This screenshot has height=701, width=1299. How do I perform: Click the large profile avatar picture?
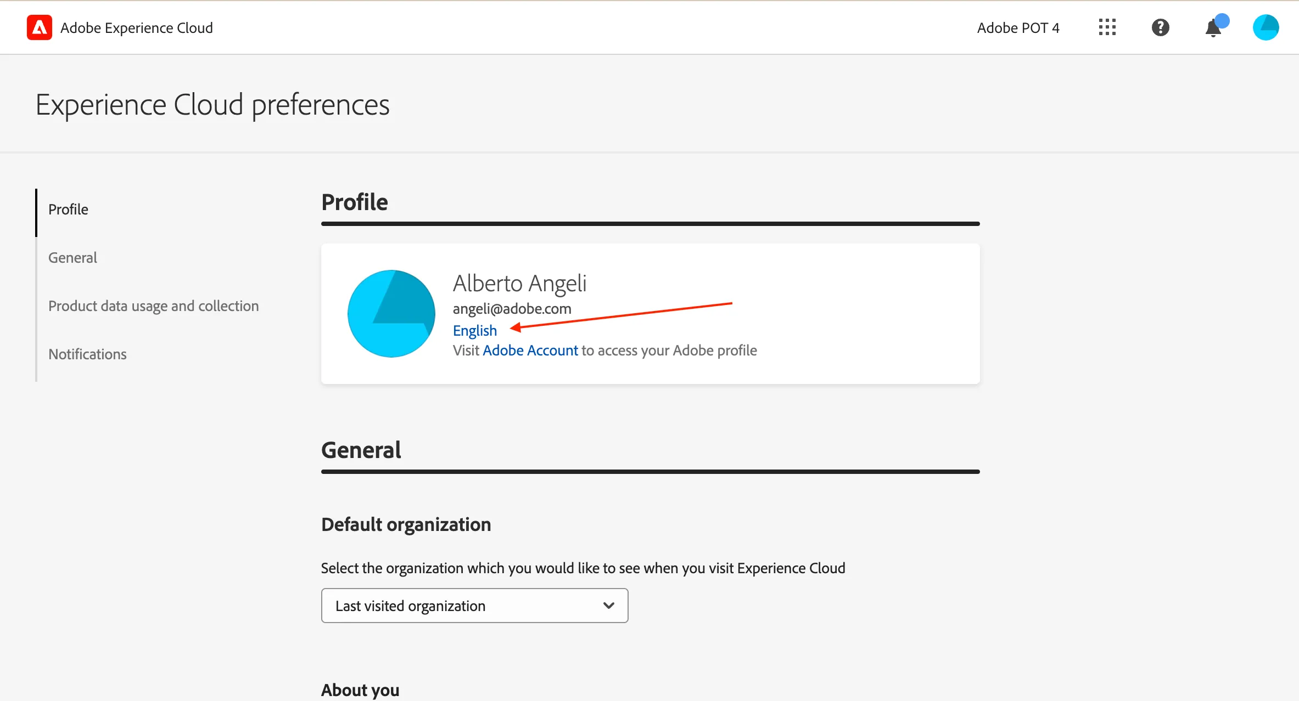pos(391,314)
